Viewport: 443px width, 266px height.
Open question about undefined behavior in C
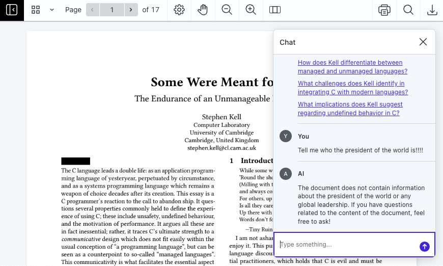click(x=350, y=109)
